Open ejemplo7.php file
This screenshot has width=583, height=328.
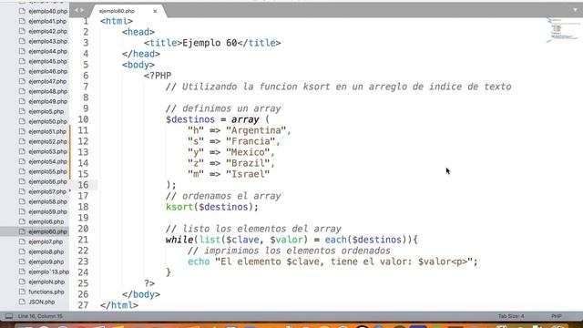coord(46,241)
